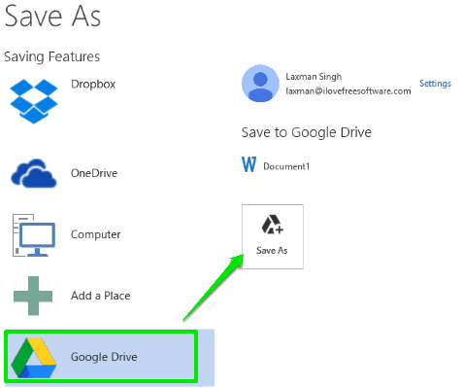Click the Save to Google Drive heading
Screen dimensions: 463x388
coord(307,132)
